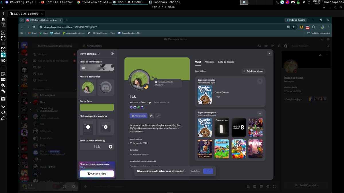
Task: Open the three-dot more options on profile
Action: pos(158,116)
